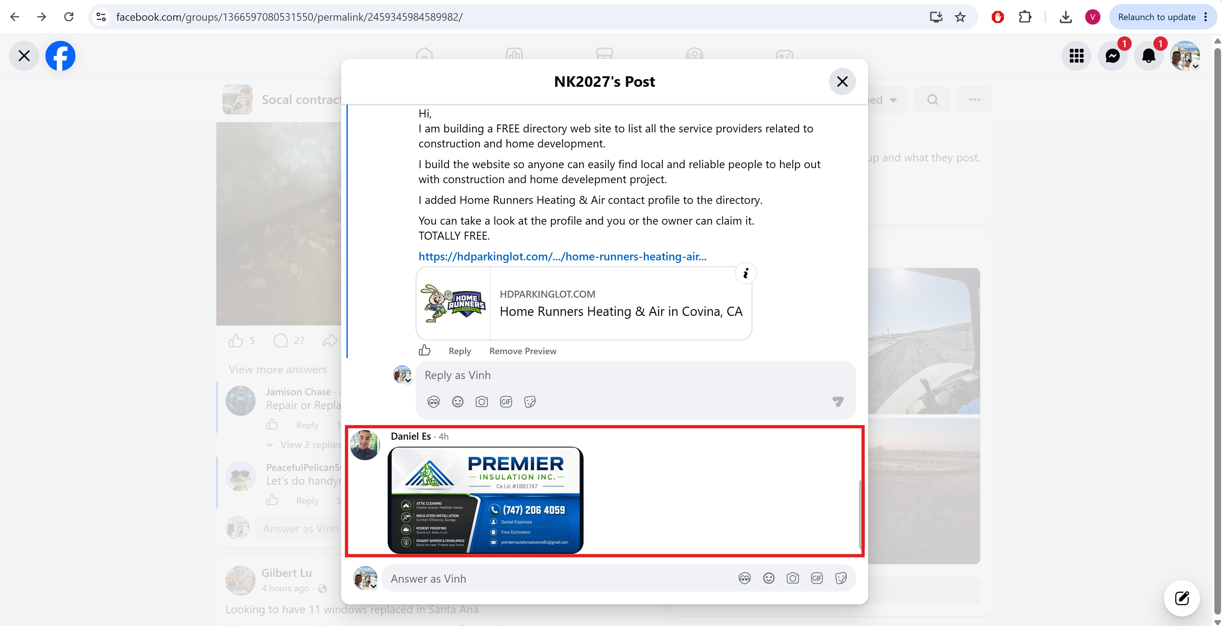Open the Chrome profile V avatar
Image resolution: width=1222 pixels, height=626 pixels.
click(x=1092, y=17)
